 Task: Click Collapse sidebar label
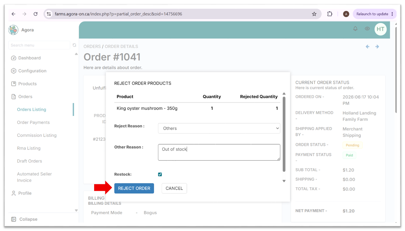coord(28,219)
